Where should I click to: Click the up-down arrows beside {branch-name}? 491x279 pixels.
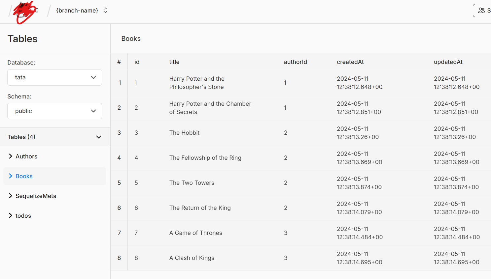(106, 11)
